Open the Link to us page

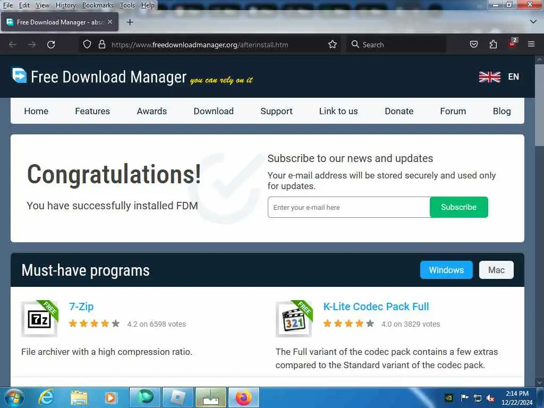tap(338, 111)
